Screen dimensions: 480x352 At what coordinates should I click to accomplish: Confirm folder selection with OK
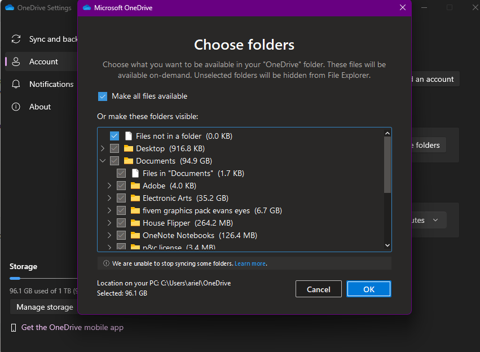[368, 289]
